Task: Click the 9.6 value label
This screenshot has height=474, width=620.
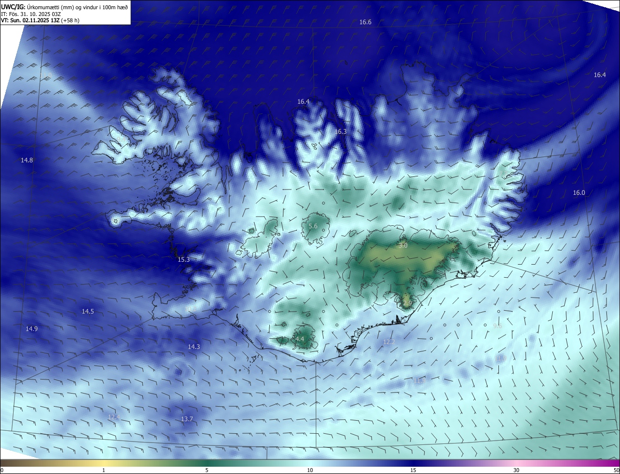Action: coord(497,326)
